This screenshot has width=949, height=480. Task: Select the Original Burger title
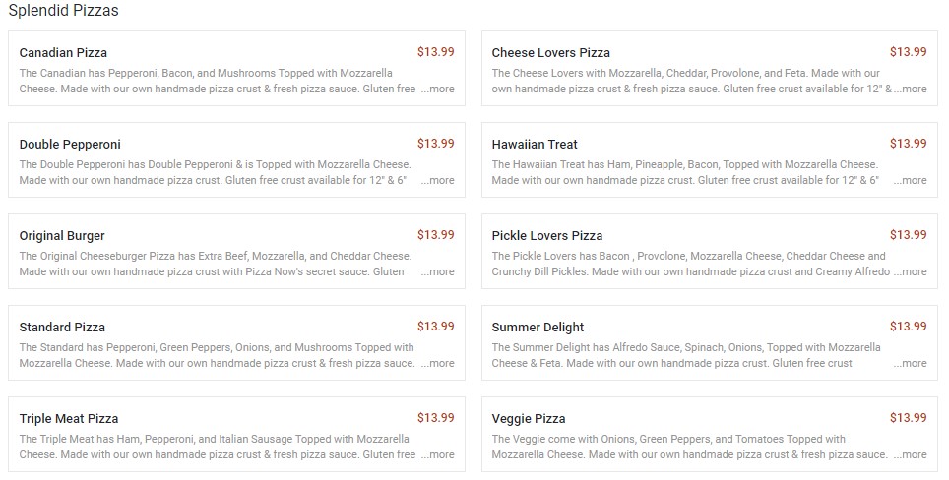point(62,236)
